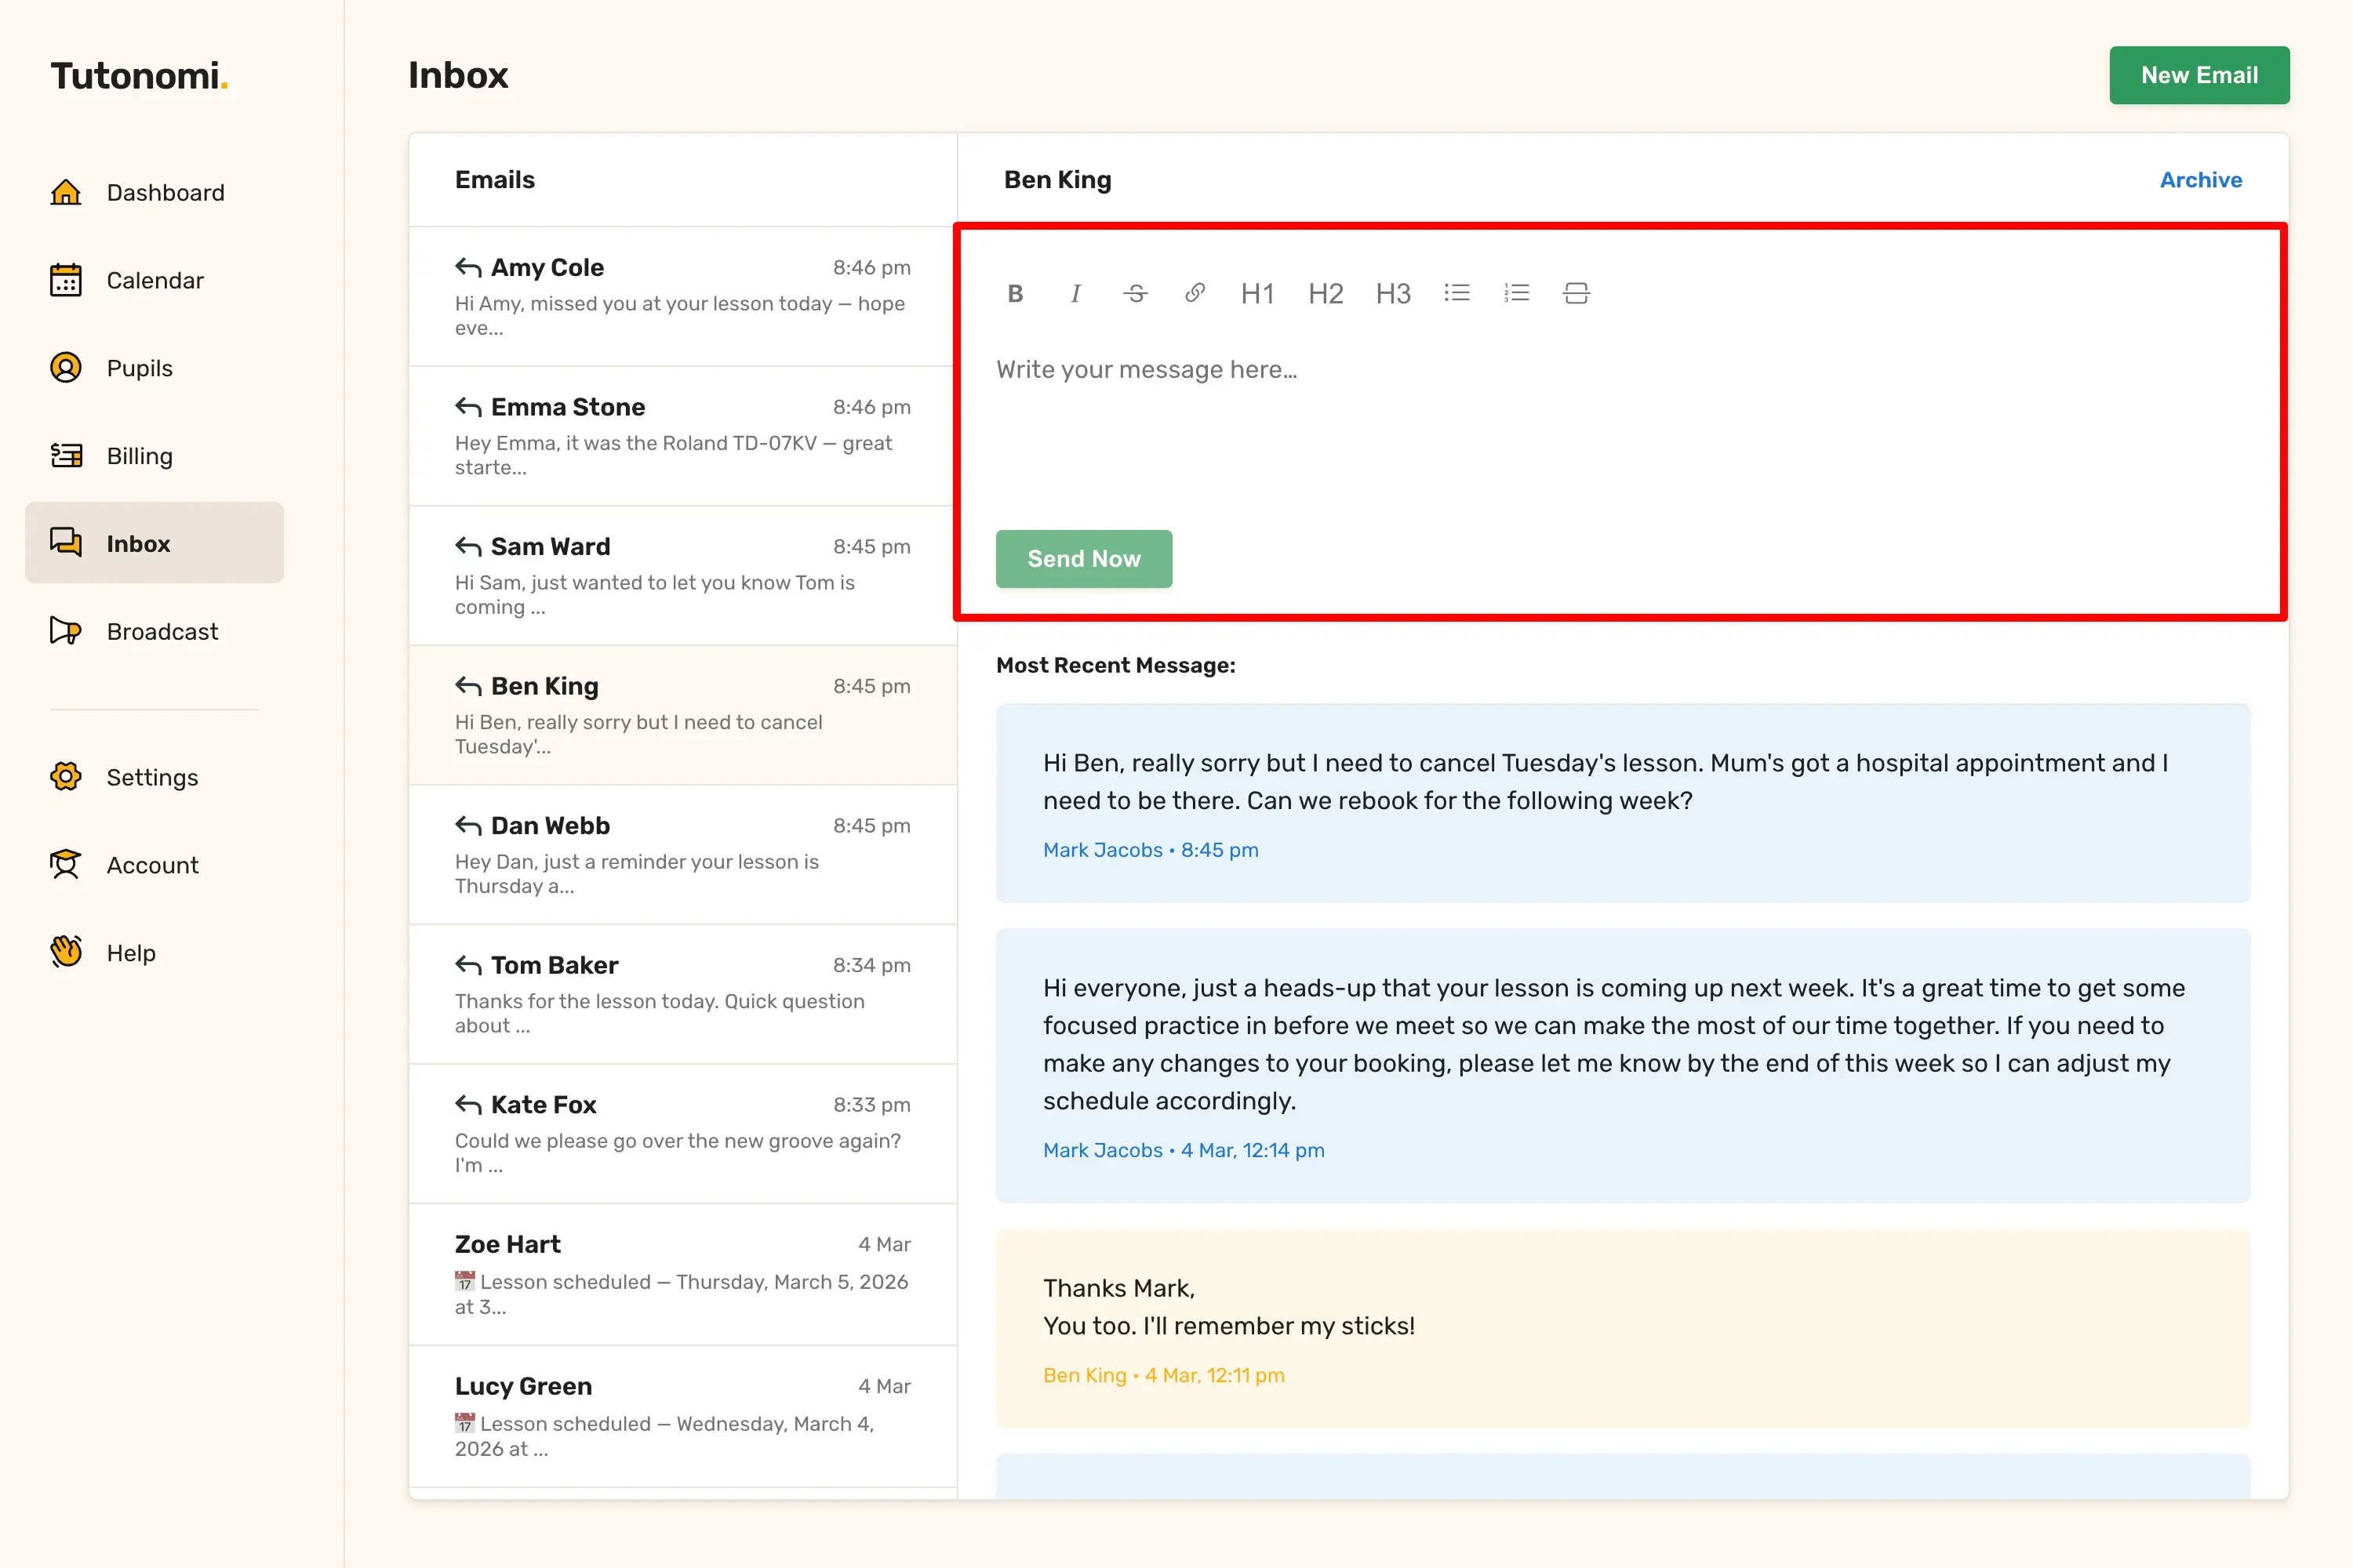The width and height of the screenshot is (2353, 1568).
Task: Select the Kate Fox email
Action: pos(682,1133)
